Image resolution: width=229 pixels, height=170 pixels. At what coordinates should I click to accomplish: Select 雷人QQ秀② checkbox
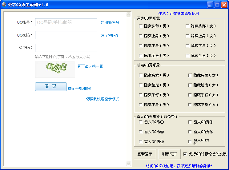(x=141, y=132)
